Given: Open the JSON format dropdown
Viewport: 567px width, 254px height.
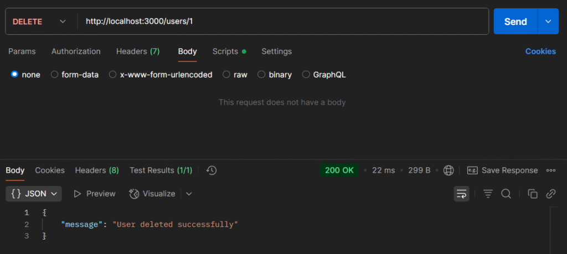Looking at the screenshot, I should pyautogui.click(x=34, y=194).
